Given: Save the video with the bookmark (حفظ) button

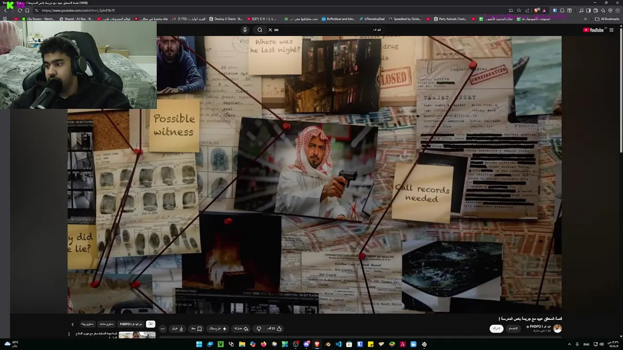Looking at the screenshot, I should click(197, 329).
